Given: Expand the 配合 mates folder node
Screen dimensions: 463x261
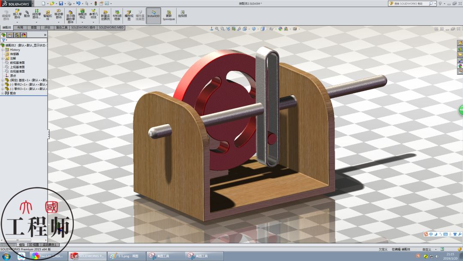Looking at the screenshot, I should [3, 93].
